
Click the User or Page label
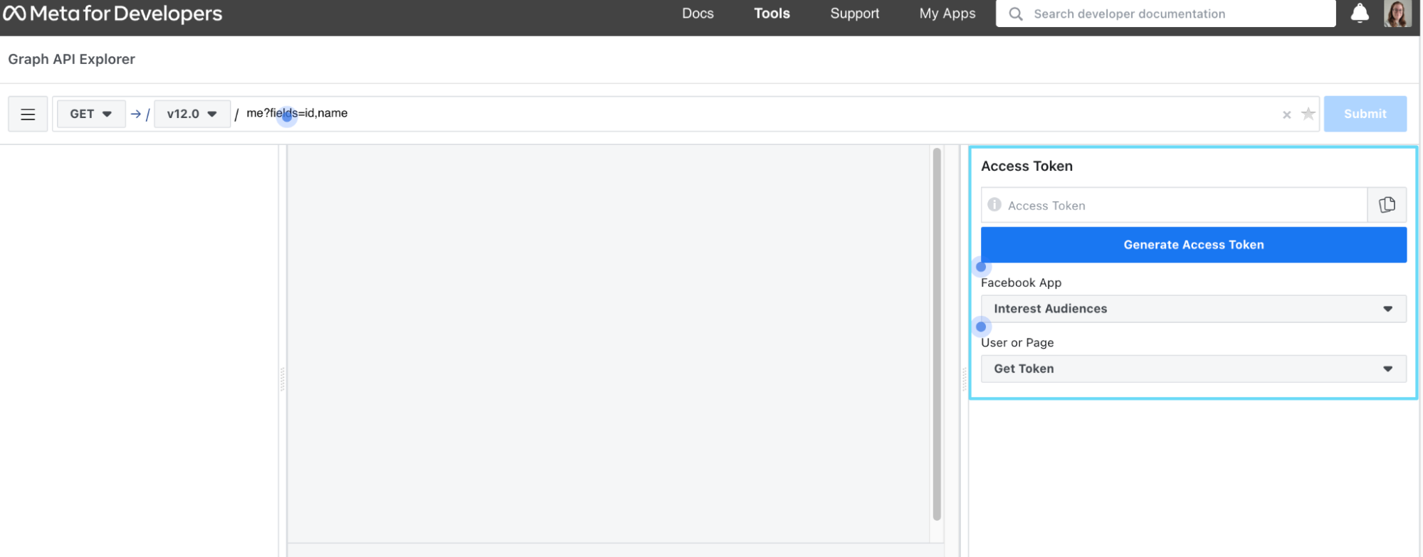(1017, 342)
